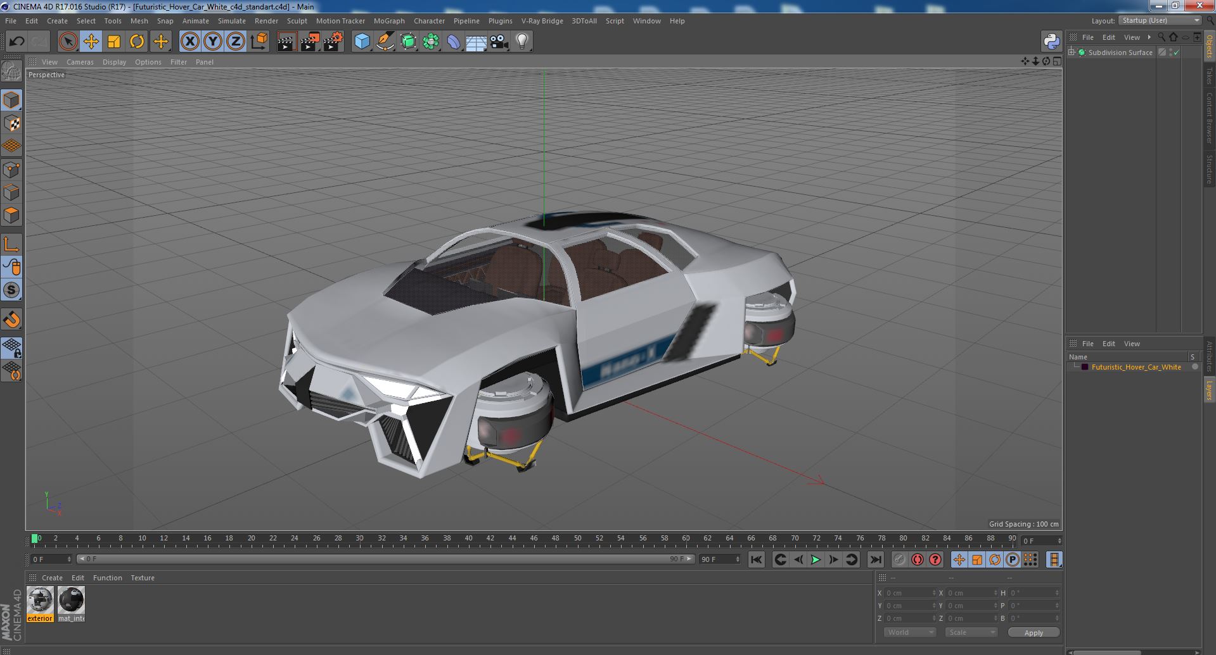Open the Layout dropdown Startup (User)

pyautogui.click(x=1160, y=20)
